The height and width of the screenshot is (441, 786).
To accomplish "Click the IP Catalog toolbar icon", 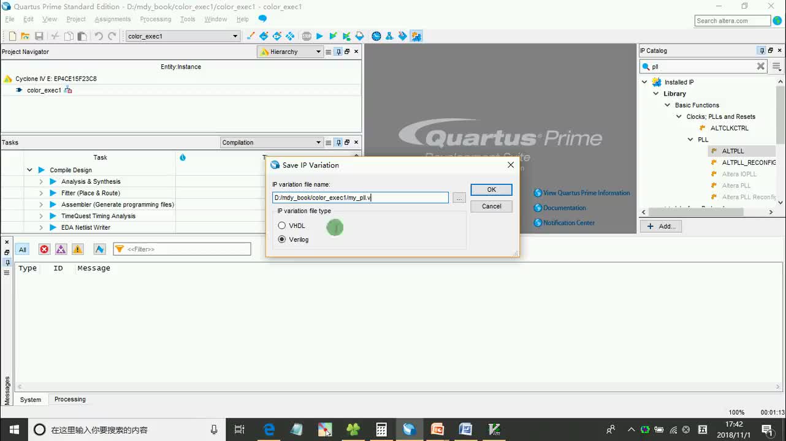I will pyautogui.click(x=416, y=36).
